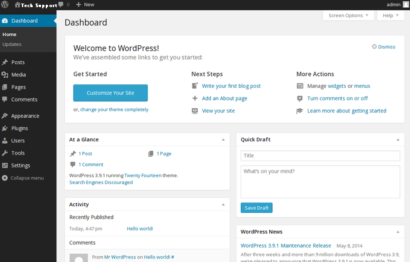The image size is (410, 262).
Task: Click the Dashboard gauge icon in sidebar
Action: [x=5, y=21]
